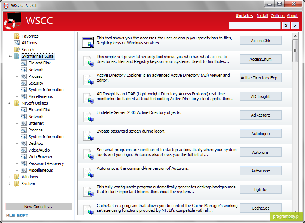The width and height of the screenshot is (305, 223).
Task: Collapse the Sysinternals Suite tree node
Action: [x=10, y=56]
